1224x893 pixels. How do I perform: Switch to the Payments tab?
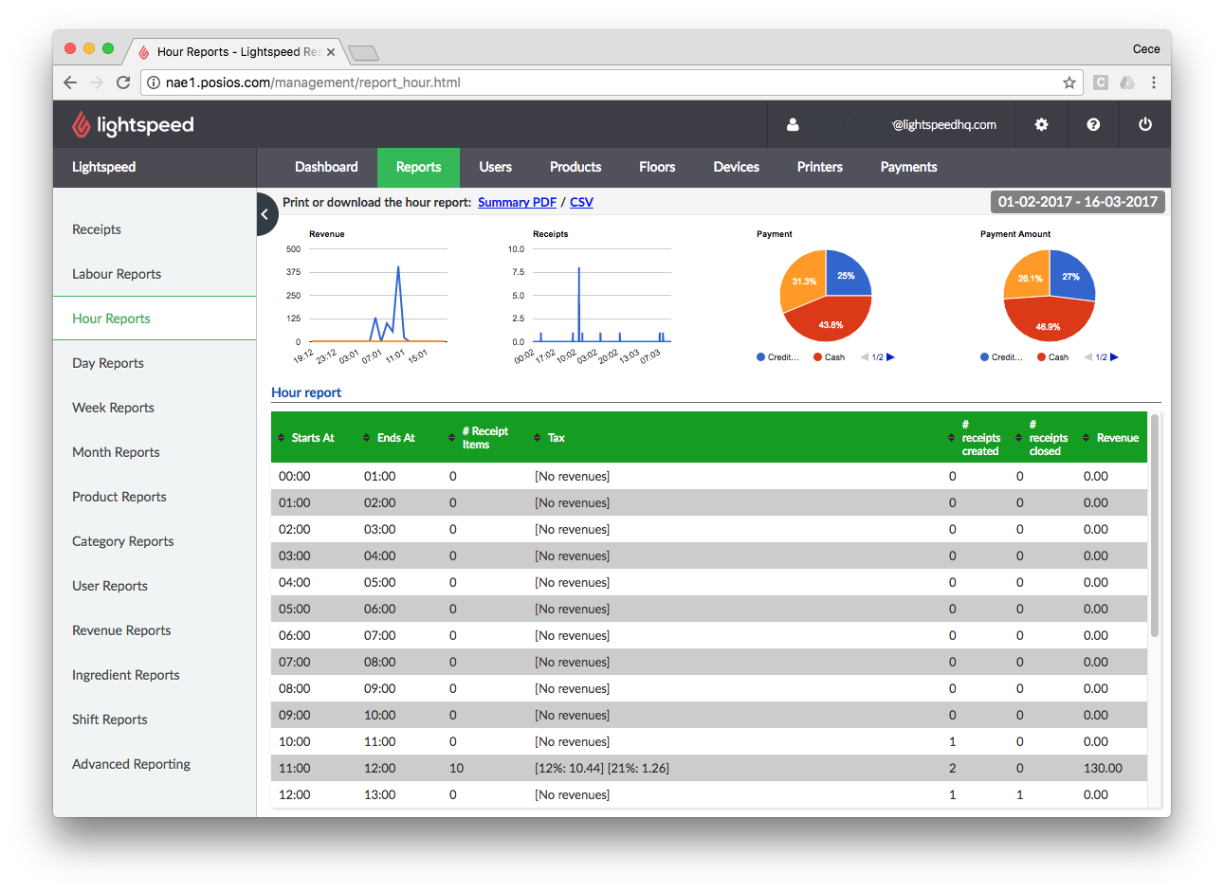[908, 167]
